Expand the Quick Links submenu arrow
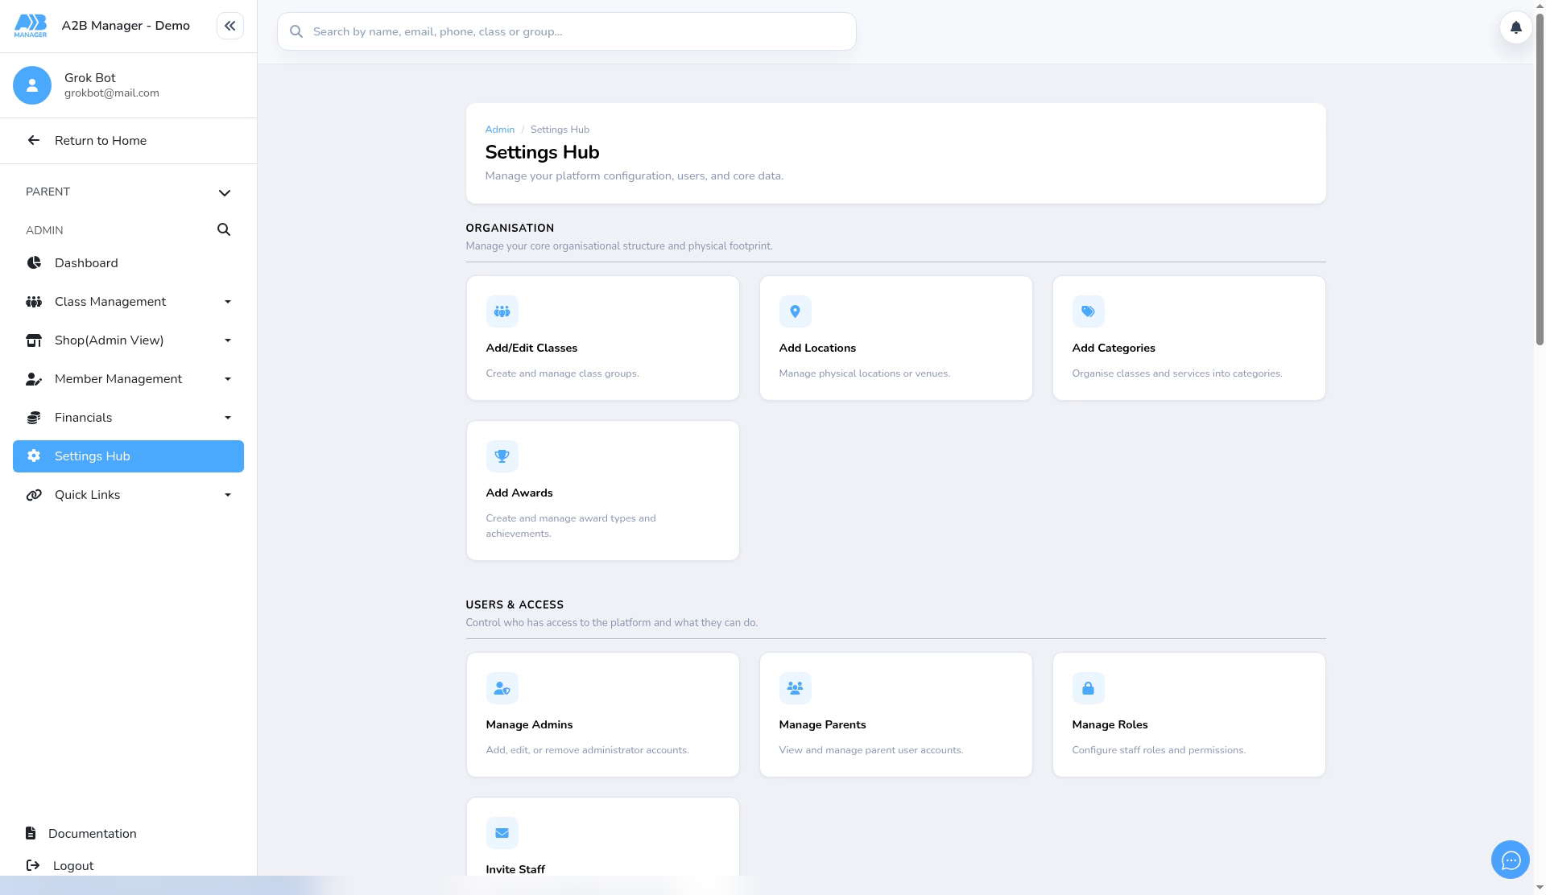The width and height of the screenshot is (1546, 895). (227, 495)
